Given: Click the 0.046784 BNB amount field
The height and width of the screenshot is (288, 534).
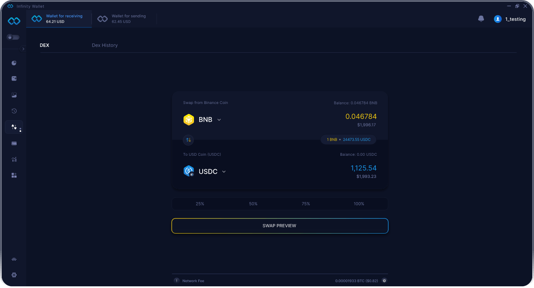Looking at the screenshot, I should (x=361, y=117).
